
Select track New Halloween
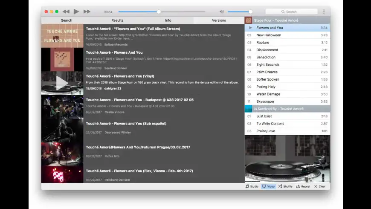287,35
